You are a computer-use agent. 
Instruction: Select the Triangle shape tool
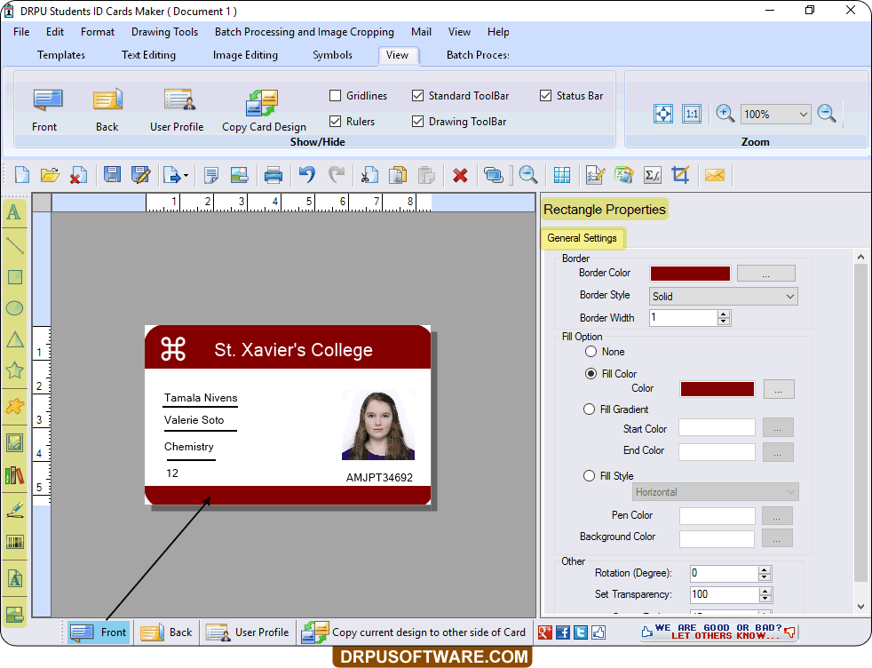coord(14,338)
